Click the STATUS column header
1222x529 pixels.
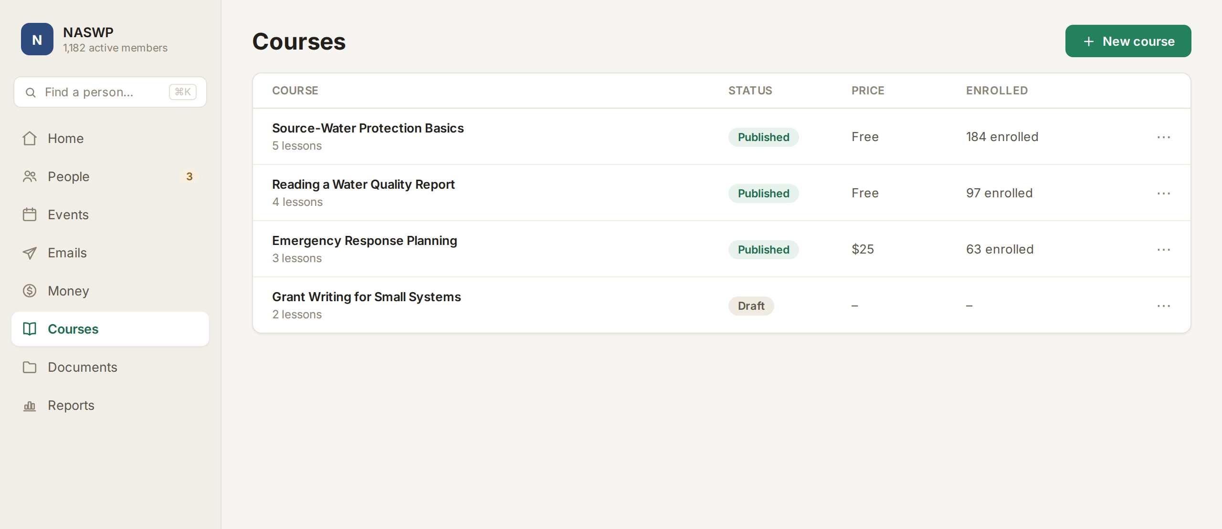[750, 91]
